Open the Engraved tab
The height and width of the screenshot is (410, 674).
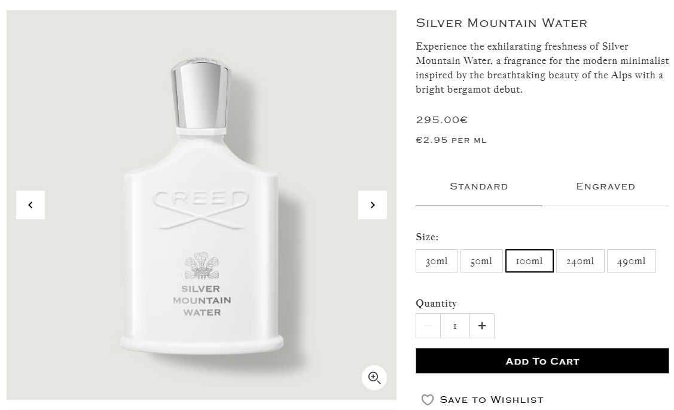click(606, 186)
